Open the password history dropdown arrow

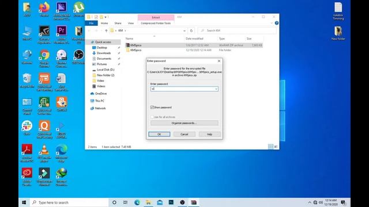pyautogui.click(x=216, y=89)
